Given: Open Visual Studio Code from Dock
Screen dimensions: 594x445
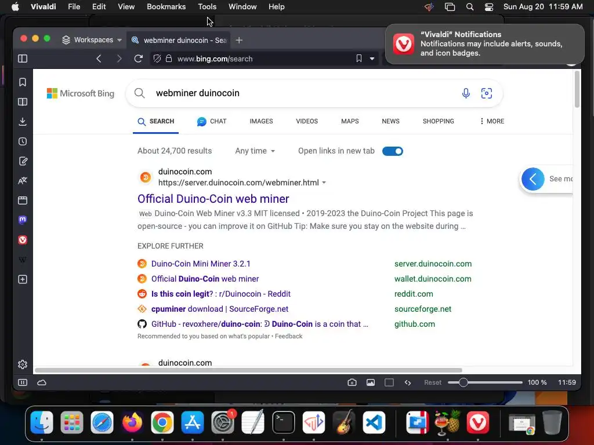Looking at the screenshot, I should pos(374,422).
